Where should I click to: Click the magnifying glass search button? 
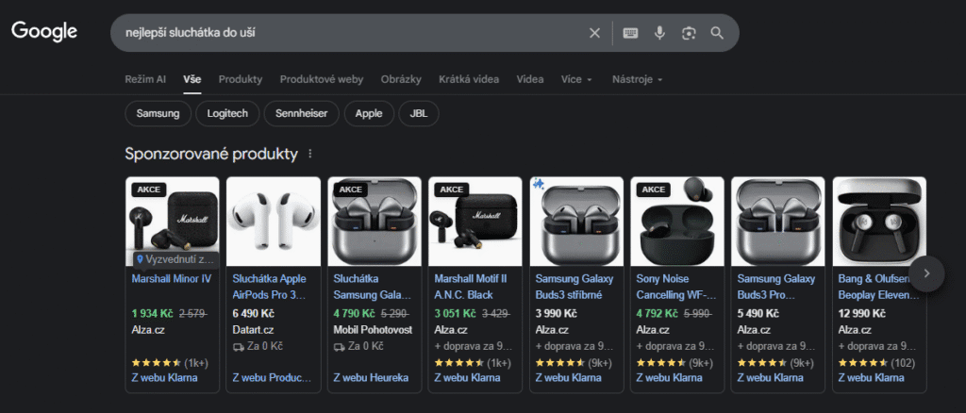717,33
